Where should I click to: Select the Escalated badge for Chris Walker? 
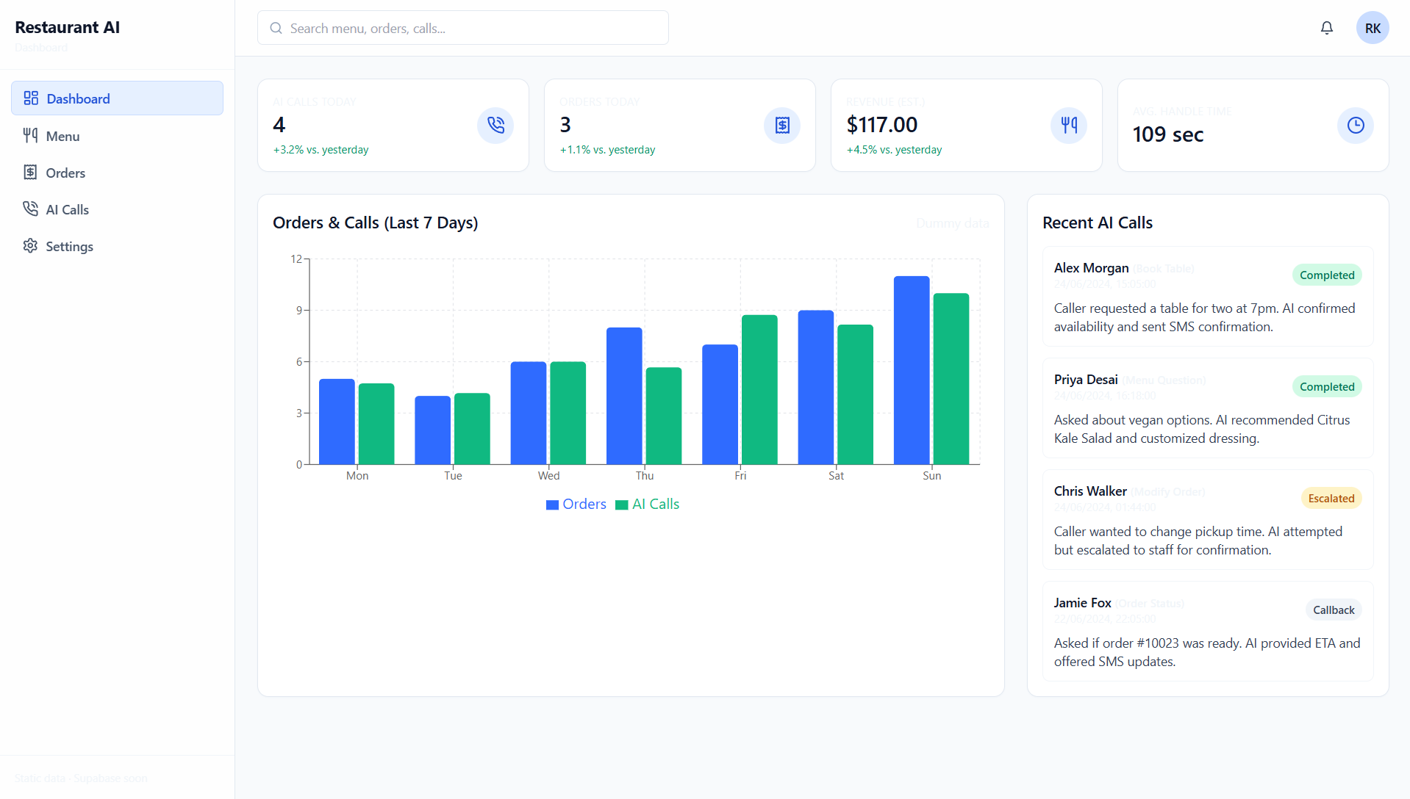point(1331,498)
